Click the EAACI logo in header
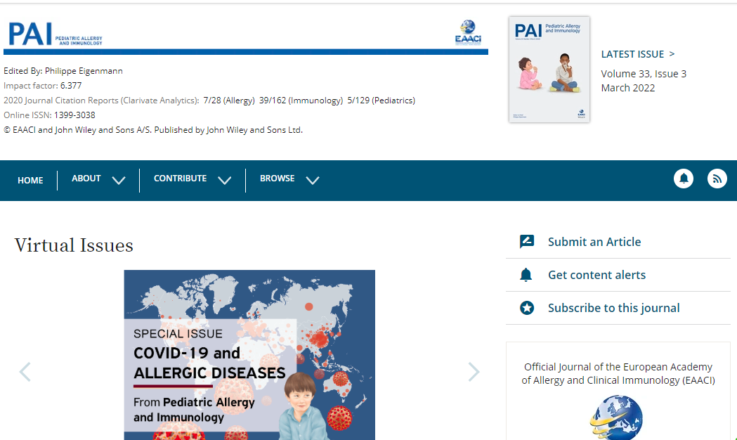Image resolution: width=737 pixels, height=440 pixels. coord(468,32)
